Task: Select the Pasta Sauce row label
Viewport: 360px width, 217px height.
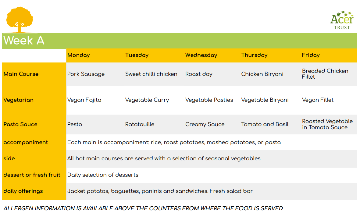Action: pos(20,124)
